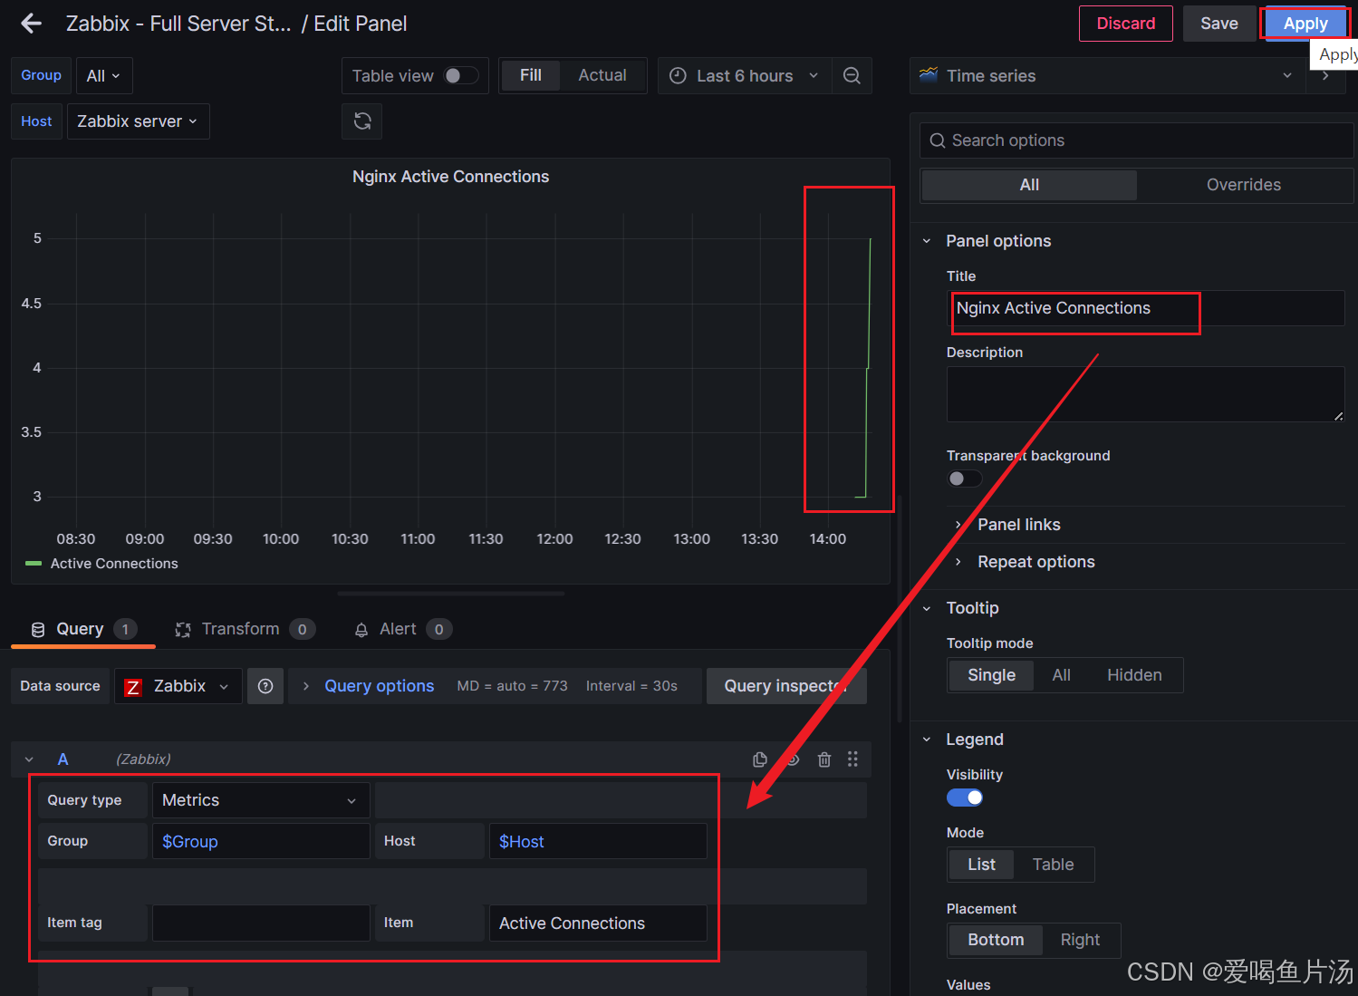Switch to the Transform tab

point(245,629)
